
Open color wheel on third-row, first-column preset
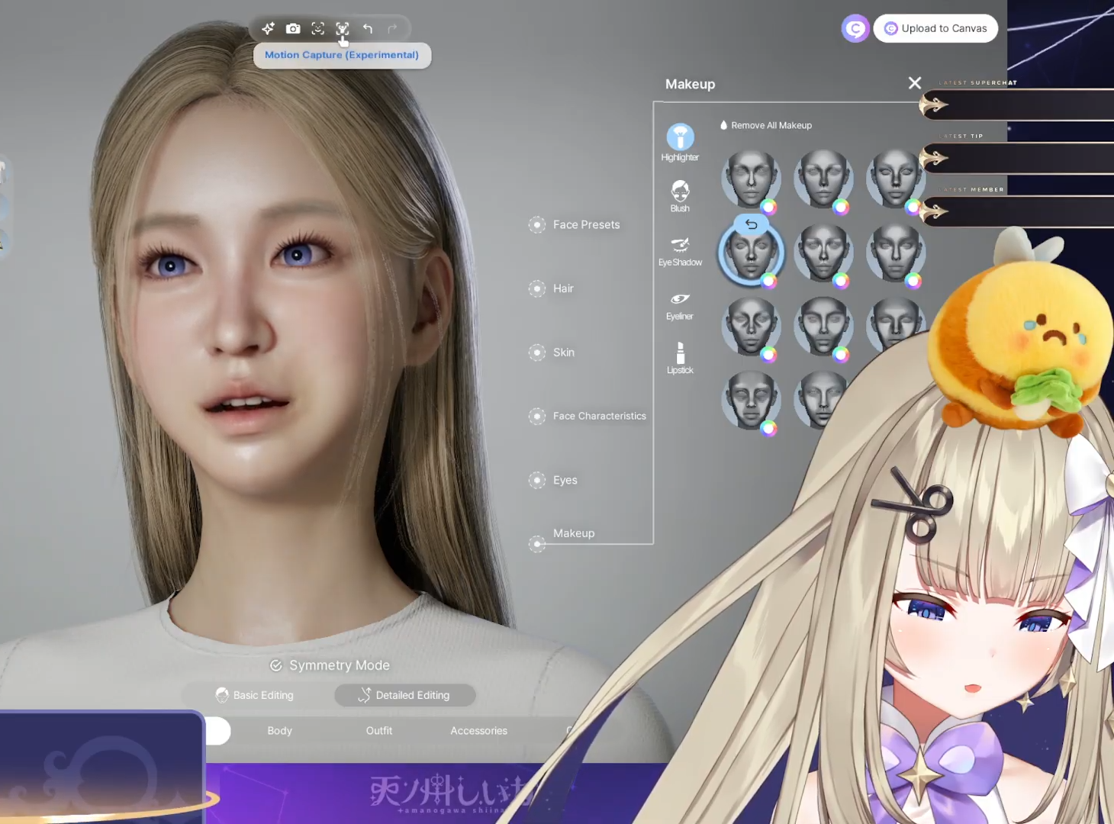[769, 354]
